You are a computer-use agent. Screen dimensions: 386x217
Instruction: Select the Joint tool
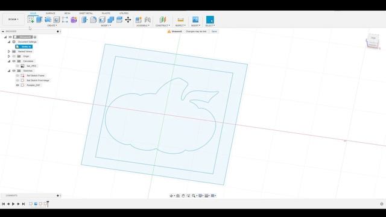(x=147, y=20)
